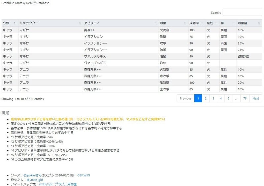Sort by アビリティ column arrows
264x186 pixels.
pyautogui.click(x=155, y=23)
